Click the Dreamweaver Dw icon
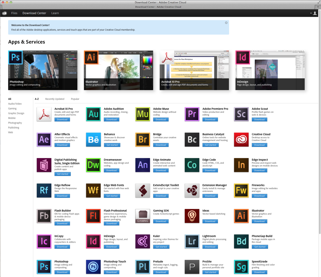 pos(93,165)
